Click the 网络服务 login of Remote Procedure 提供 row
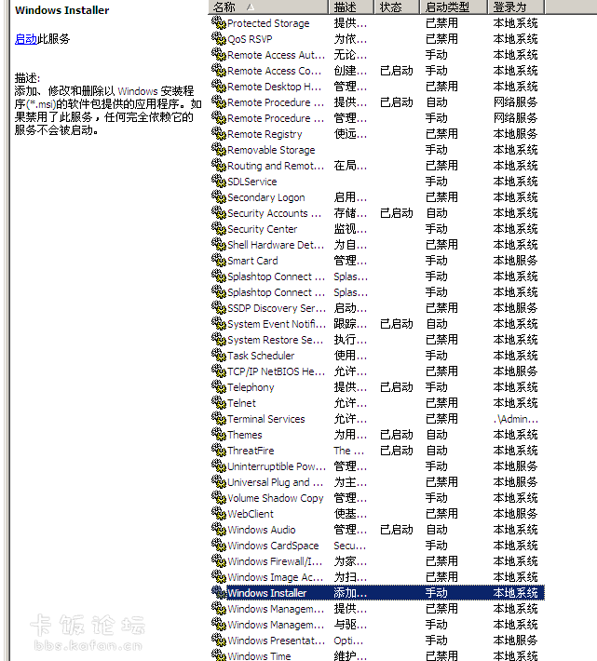Screen dimensions: 597x661 (x=515, y=102)
